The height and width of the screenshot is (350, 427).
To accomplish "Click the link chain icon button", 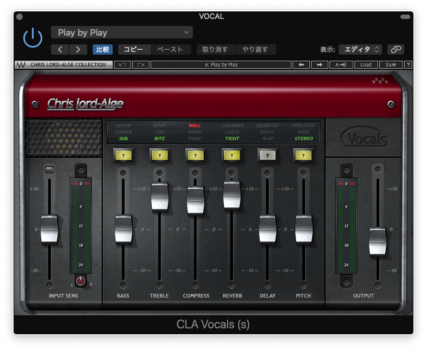I will pos(396,49).
